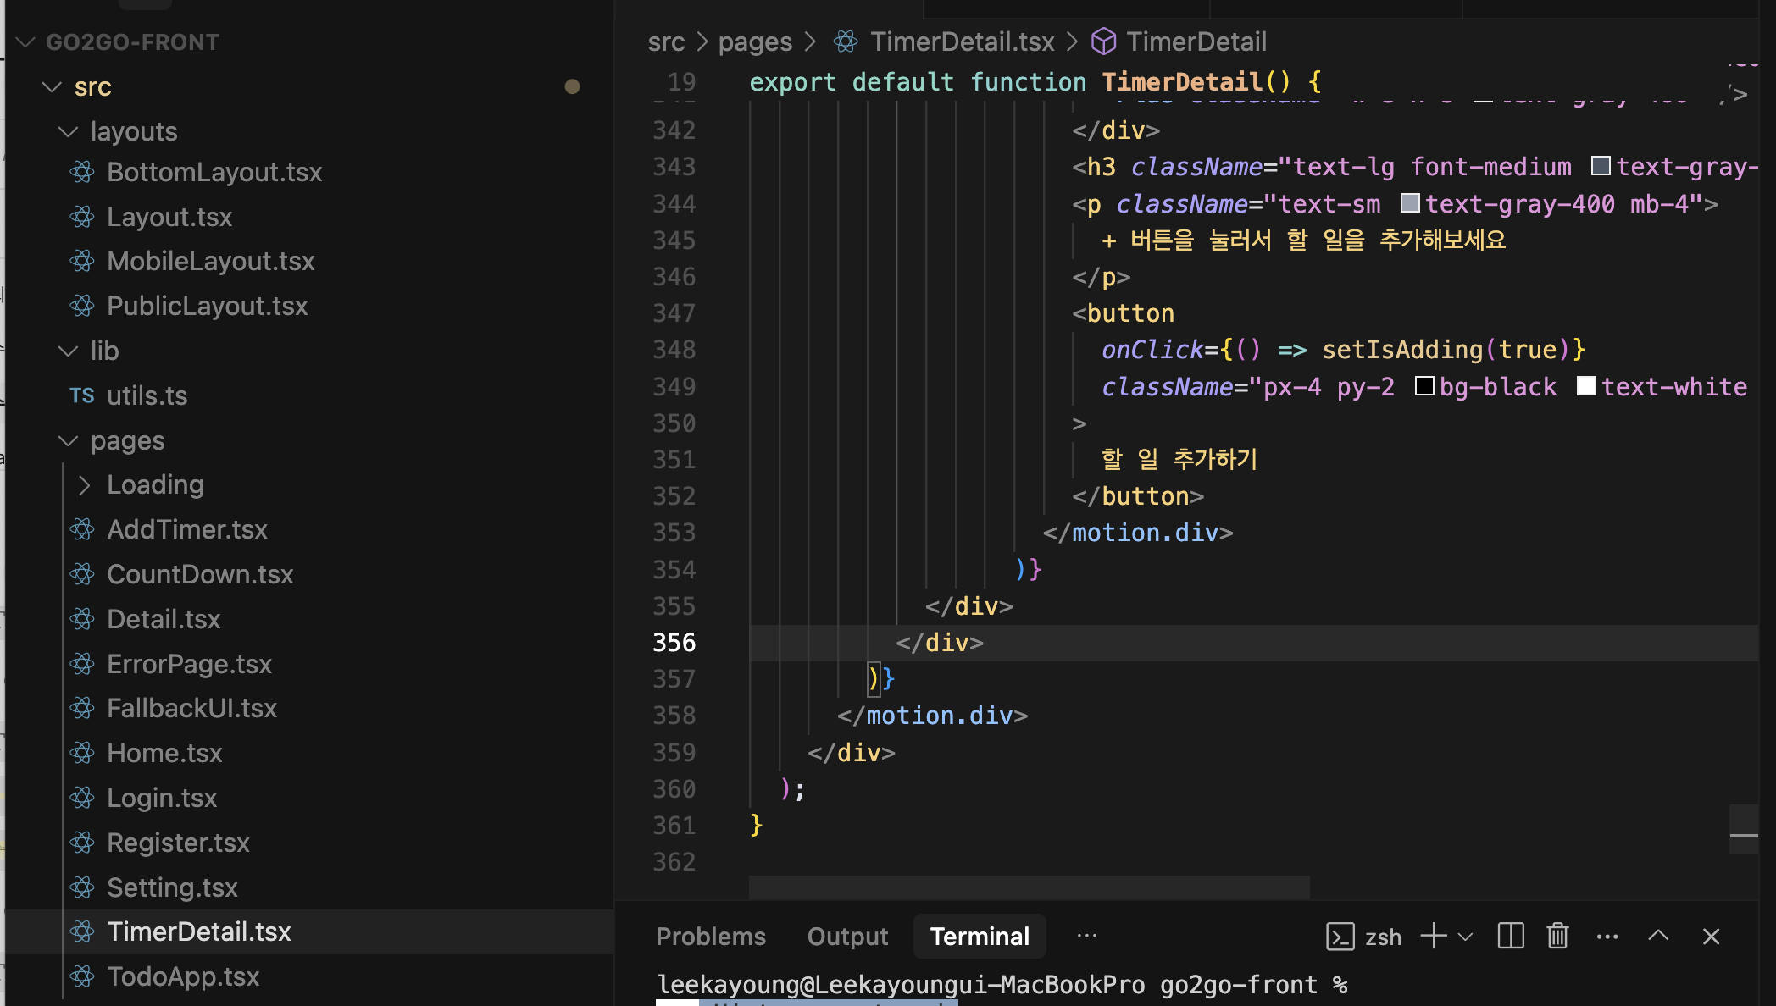The width and height of the screenshot is (1776, 1006).
Task: Click the new terminal plus icon
Action: (1433, 937)
